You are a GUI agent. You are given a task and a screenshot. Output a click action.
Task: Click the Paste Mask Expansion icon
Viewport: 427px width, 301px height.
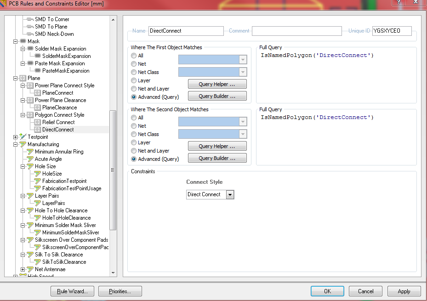[x=30, y=63]
